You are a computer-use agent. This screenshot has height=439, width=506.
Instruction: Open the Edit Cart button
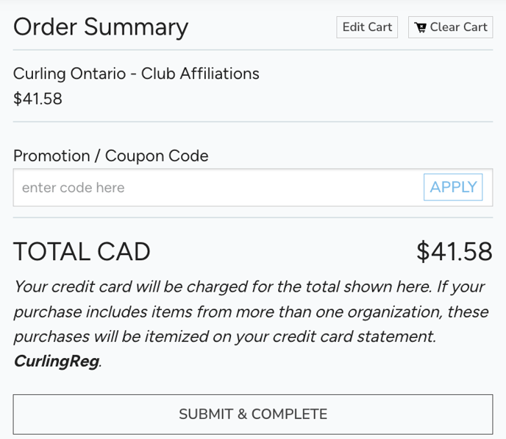point(367,27)
